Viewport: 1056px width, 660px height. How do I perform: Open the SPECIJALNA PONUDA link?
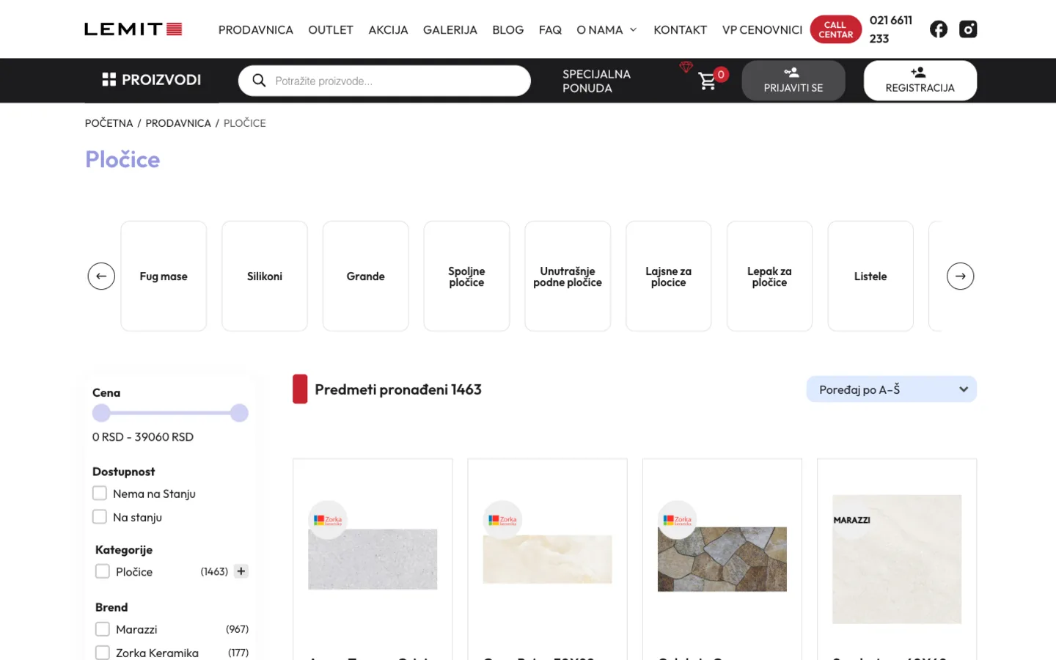(596, 81)
